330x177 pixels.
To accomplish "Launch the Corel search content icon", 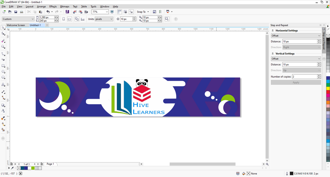I will (x=67, y=12).
